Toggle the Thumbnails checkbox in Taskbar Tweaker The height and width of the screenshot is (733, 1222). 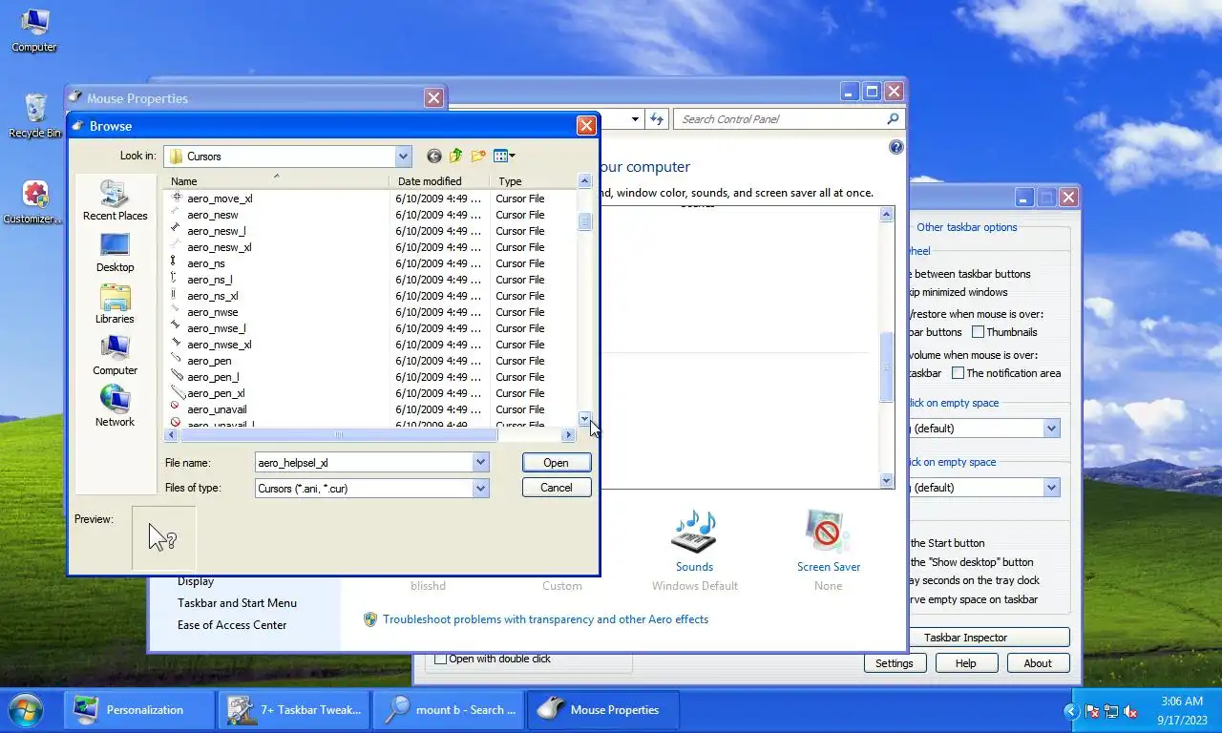coord(978,332)
